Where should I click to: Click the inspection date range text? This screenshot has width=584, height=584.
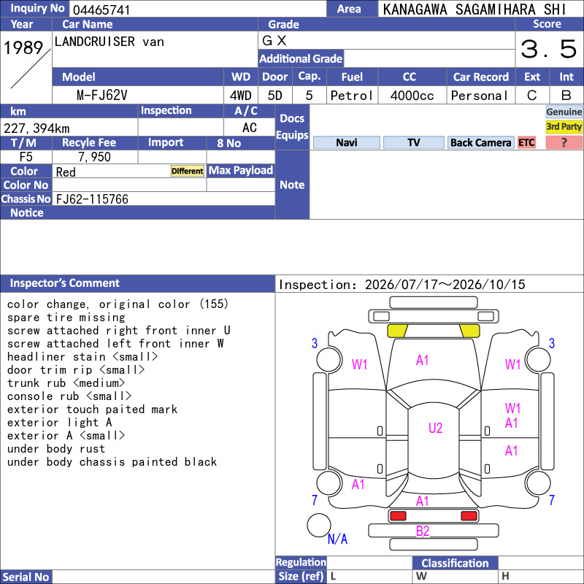coord(402,285)
